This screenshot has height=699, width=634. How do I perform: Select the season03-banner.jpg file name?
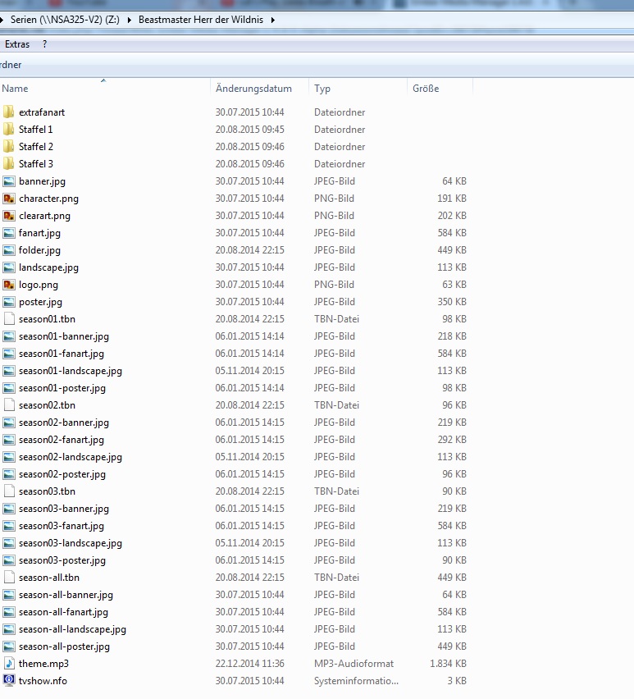[x=64, y=509]
